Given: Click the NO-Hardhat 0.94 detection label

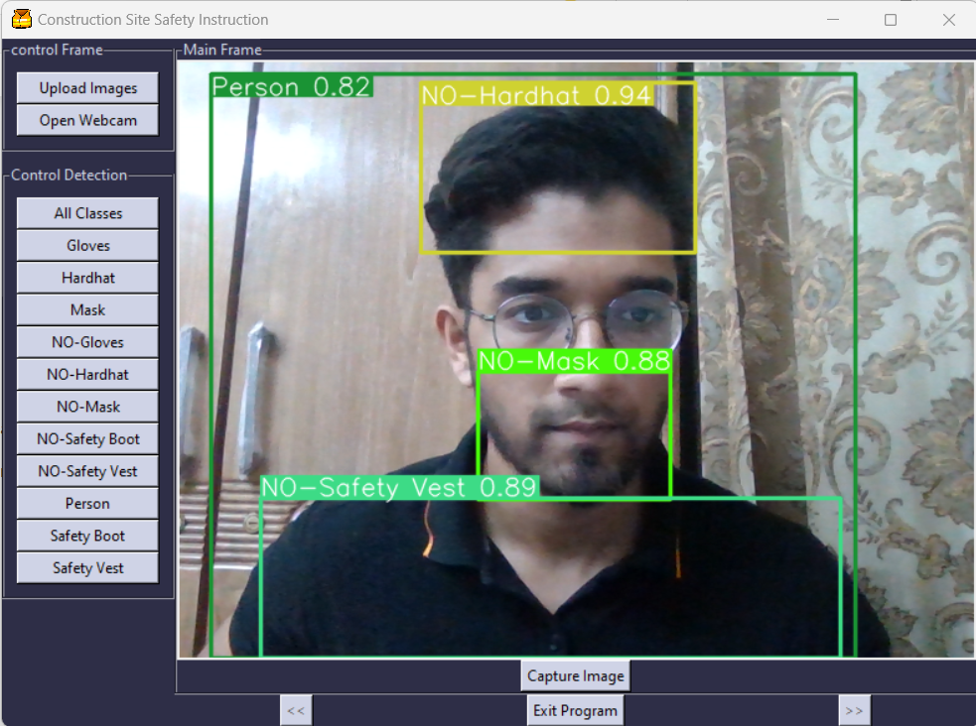Looking at the screenshot, I should [x=537, y=94].
